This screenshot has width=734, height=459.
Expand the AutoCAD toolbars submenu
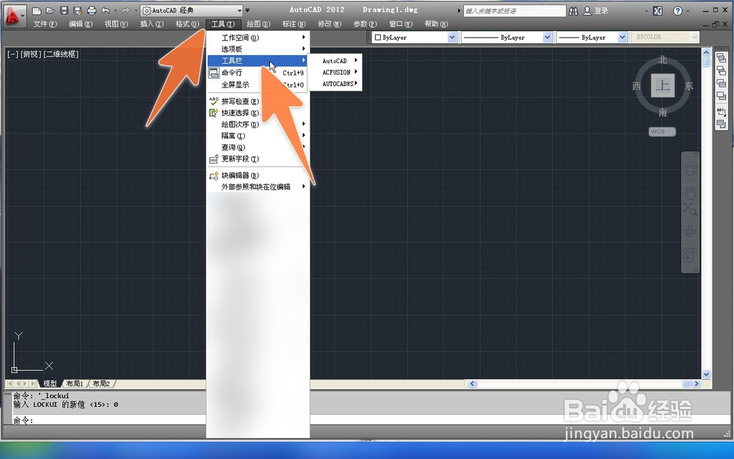(x=335, y=60)
